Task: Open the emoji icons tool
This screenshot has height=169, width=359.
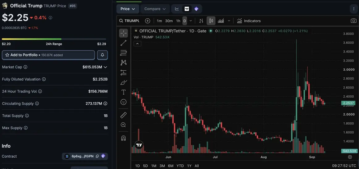Action: pos(123,102)
